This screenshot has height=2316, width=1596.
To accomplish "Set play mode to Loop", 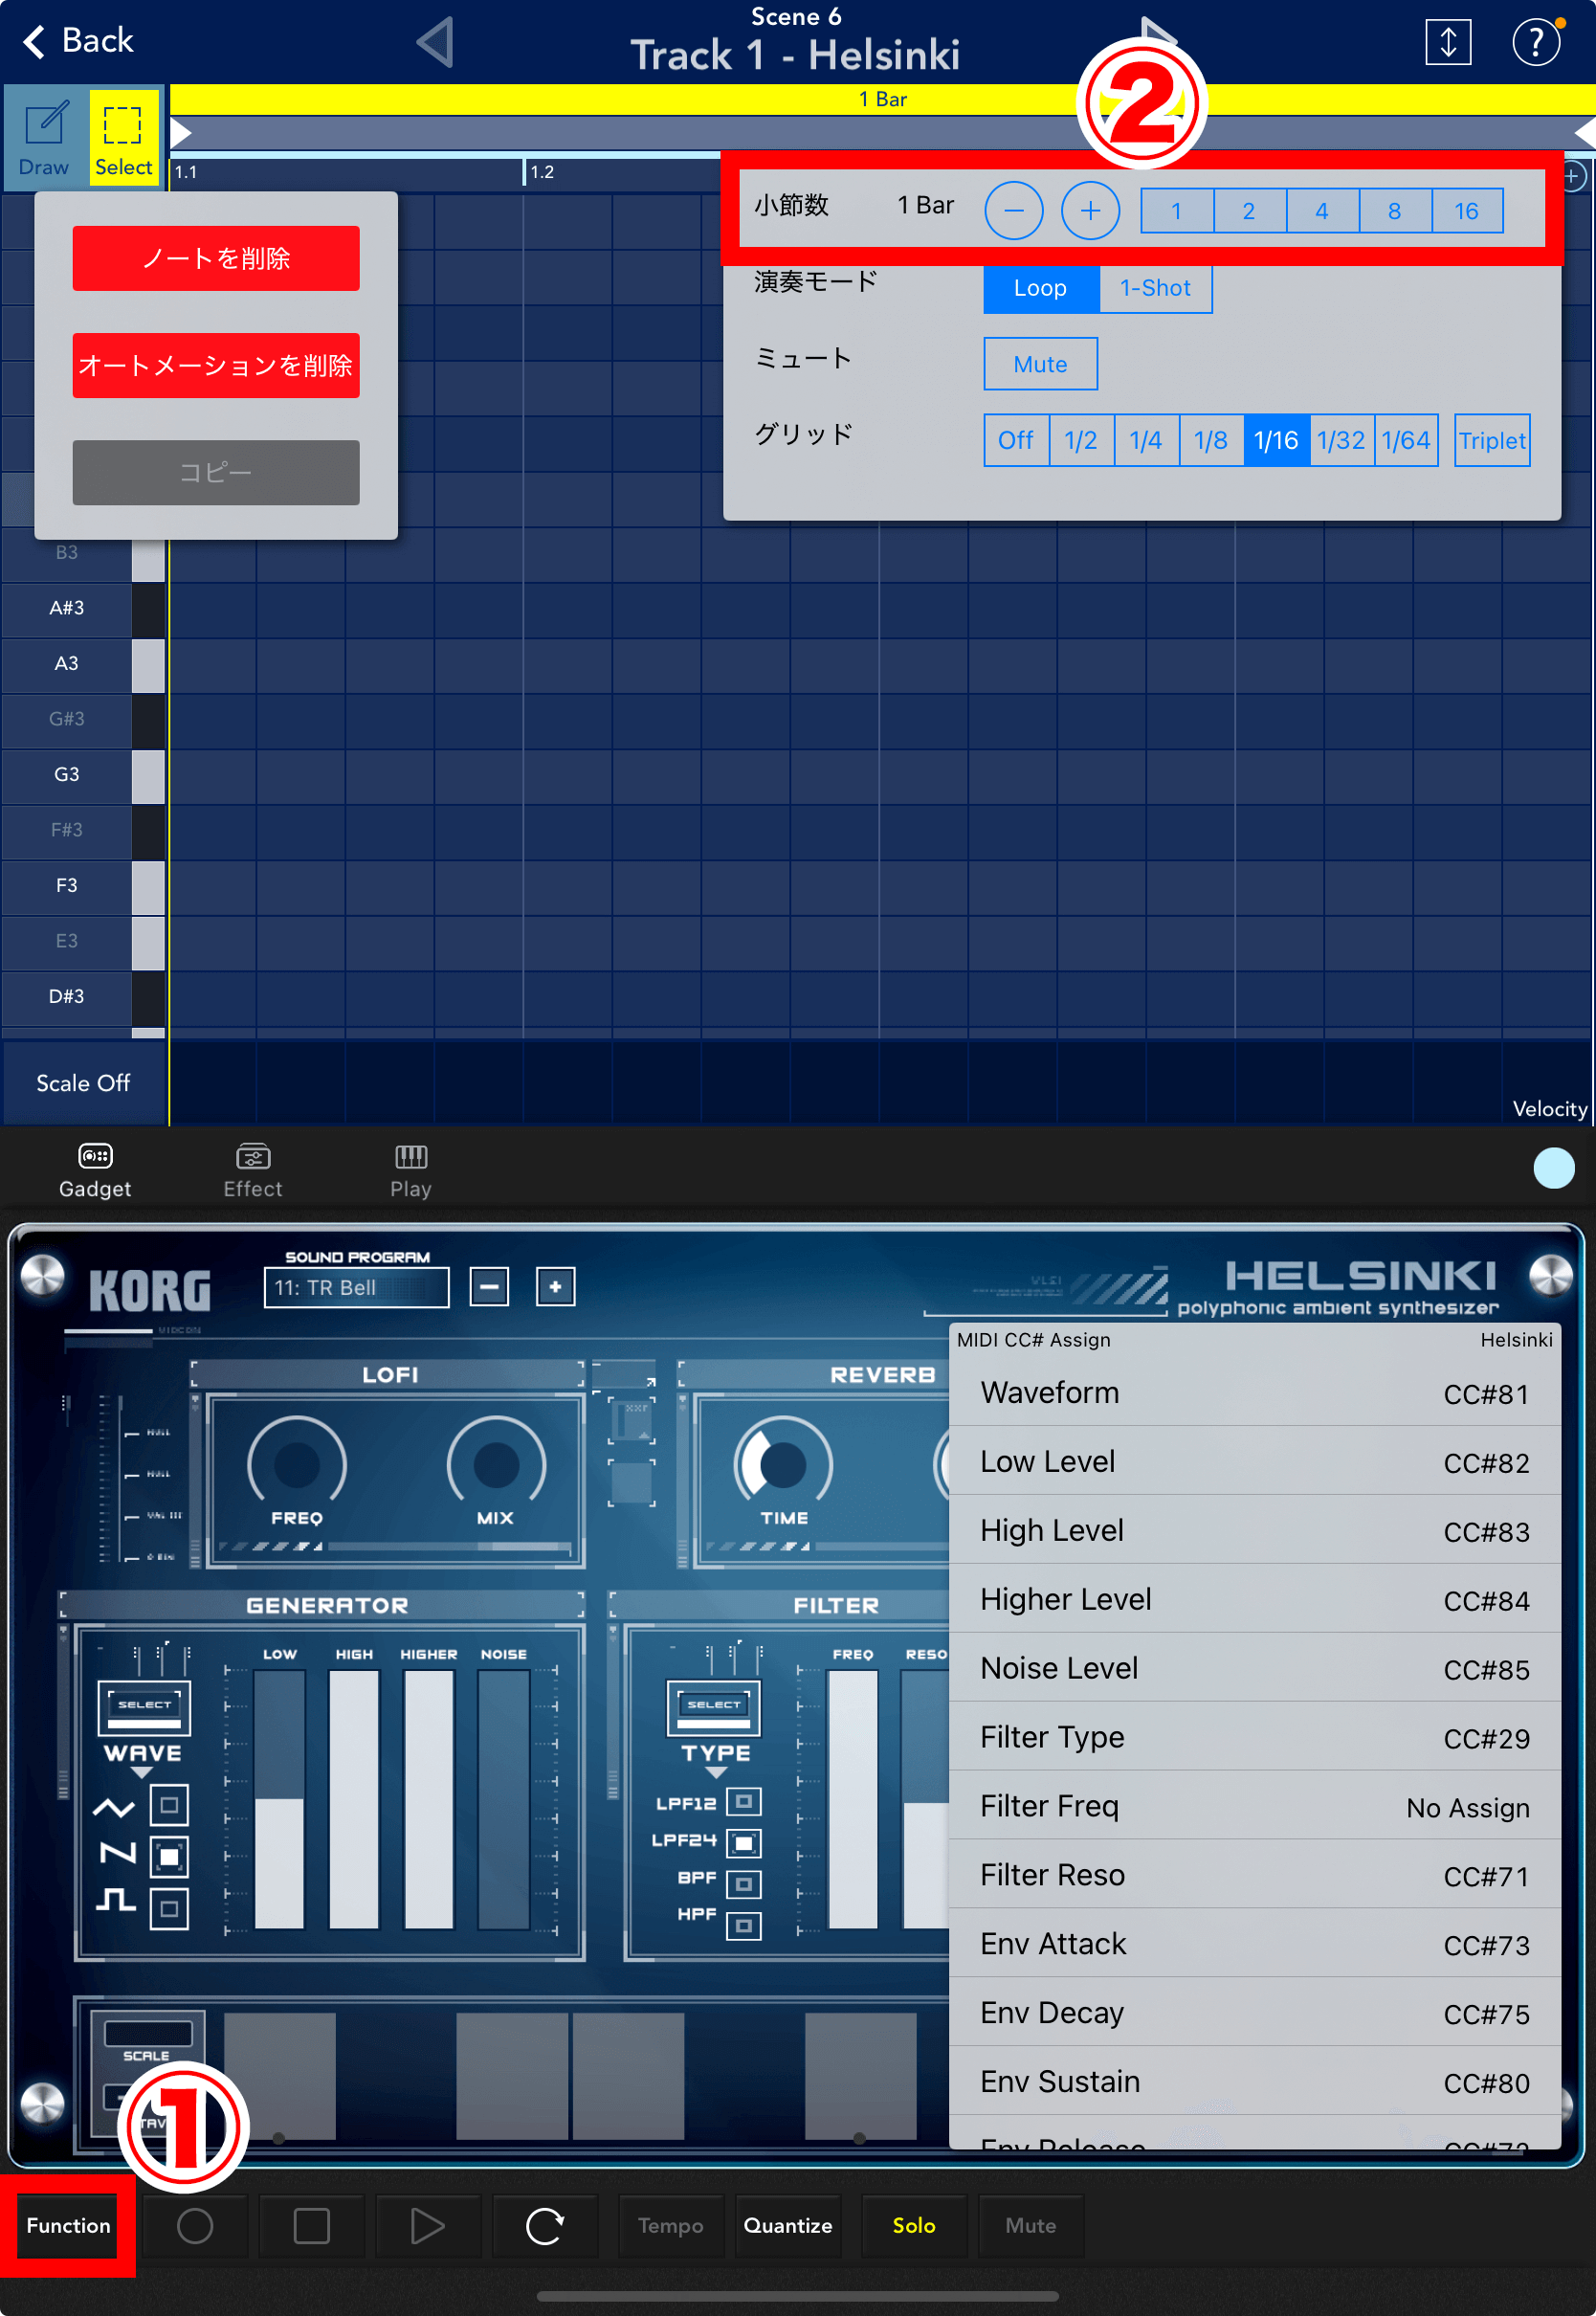I will point(1041,288).
